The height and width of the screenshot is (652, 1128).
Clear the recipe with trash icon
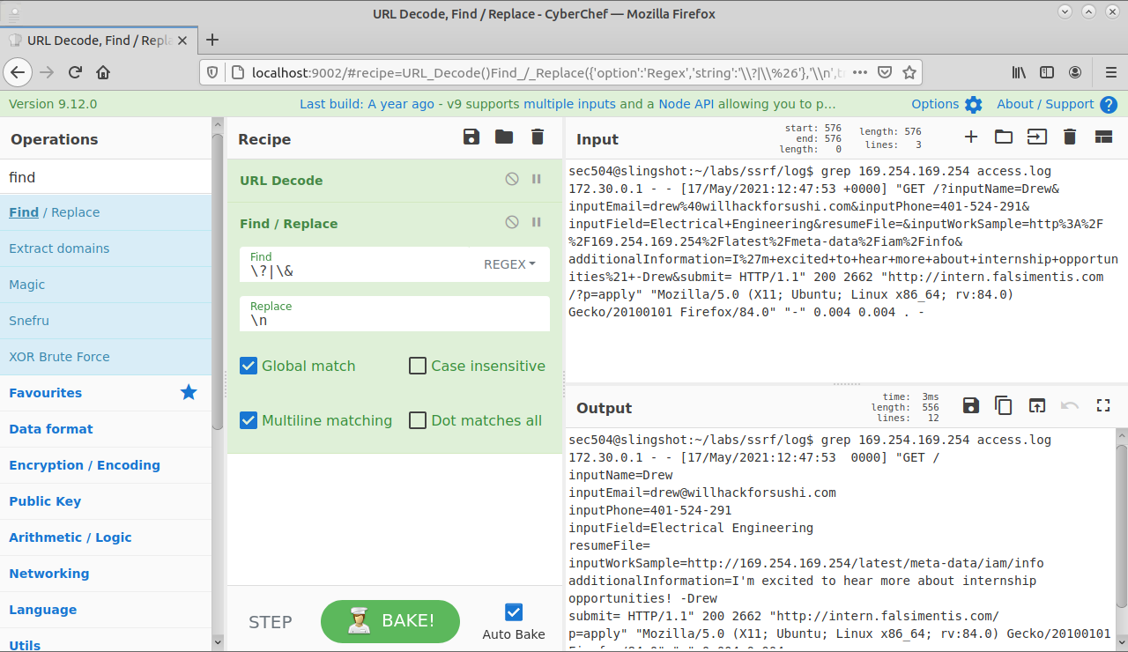click(x=538, y=137)
